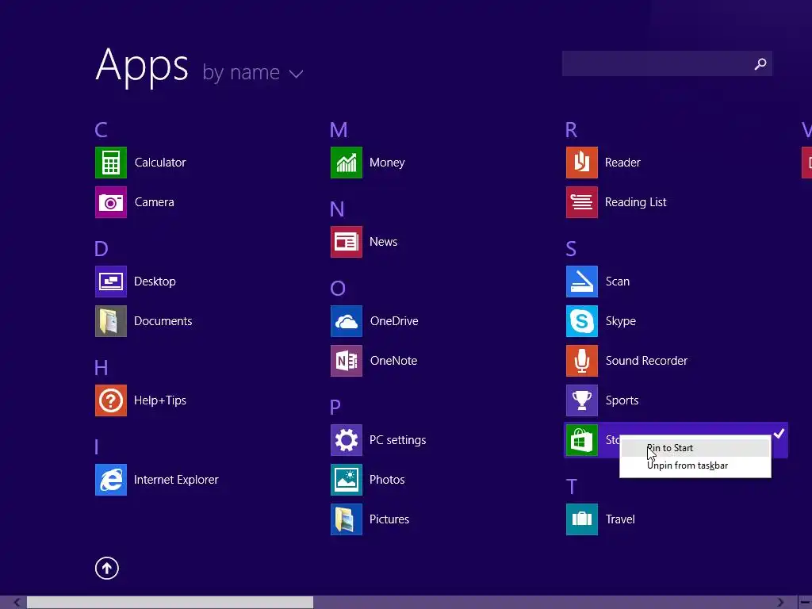This screenshot has width=812, height=609.
Task: Launch the Sports trophy icon
Action: (582, 400)
